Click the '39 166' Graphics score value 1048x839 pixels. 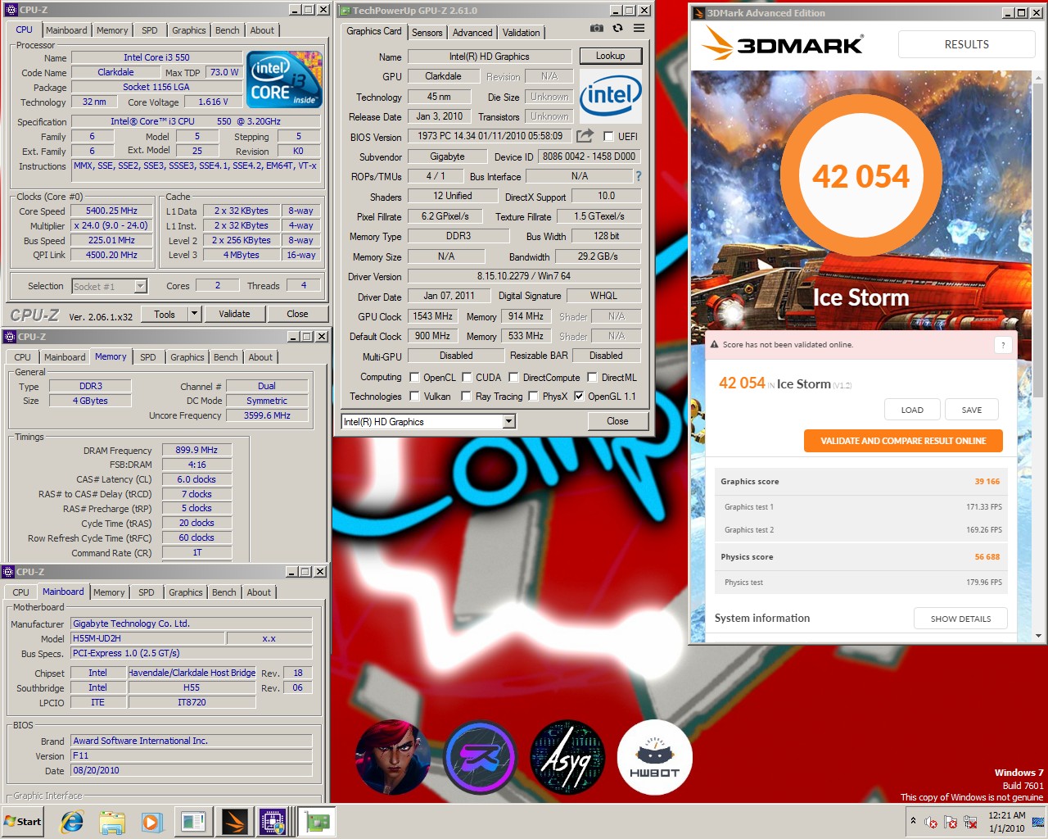point(987,482)
